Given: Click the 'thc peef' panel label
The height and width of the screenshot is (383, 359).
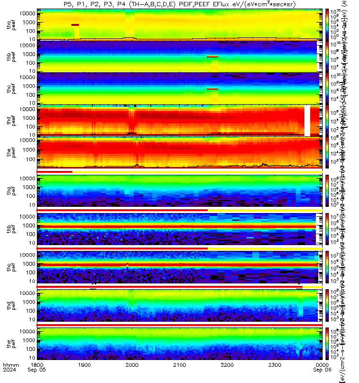Looking at the screenshot, I should pyautogui.click(x=11, y=89).
